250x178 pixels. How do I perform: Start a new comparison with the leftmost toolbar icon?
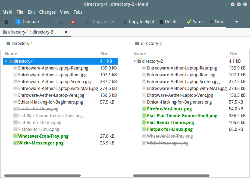coord(6,22)
